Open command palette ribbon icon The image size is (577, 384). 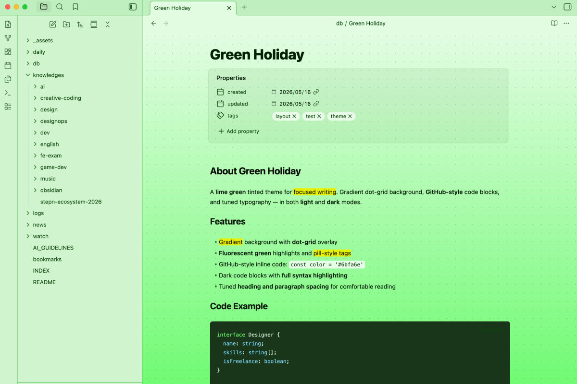8,93
